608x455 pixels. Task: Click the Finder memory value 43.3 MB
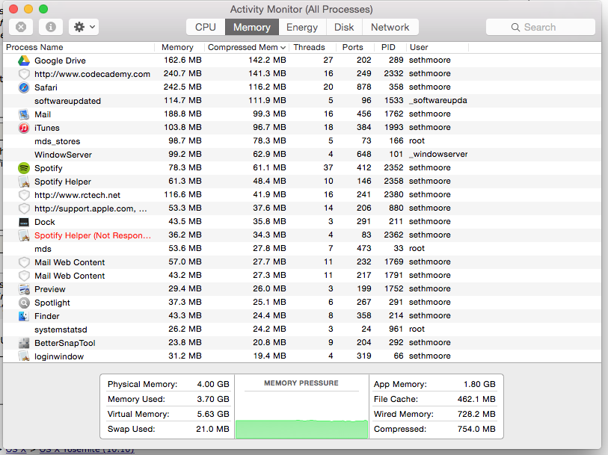[x=185, y=315]
